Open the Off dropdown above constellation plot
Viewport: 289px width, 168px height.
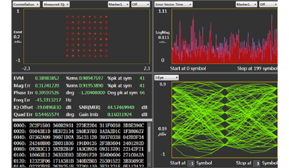(x=140, y=4)
